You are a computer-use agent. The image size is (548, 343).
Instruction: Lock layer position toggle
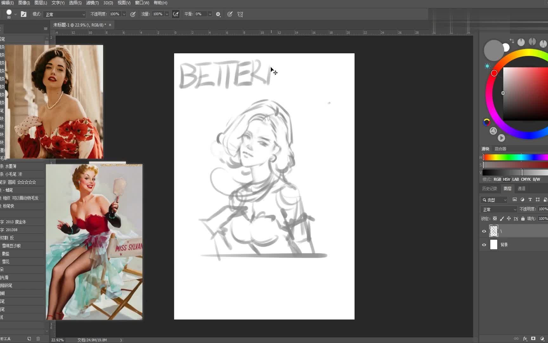click(x=509, y=219)
